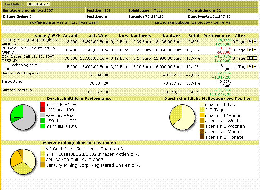The image size is (260, 190).
Task: Click minus icon for GFT Technologies AG row
Action: [x=255, y=67]
